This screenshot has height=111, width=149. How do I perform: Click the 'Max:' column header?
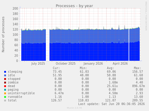point(137,68)
